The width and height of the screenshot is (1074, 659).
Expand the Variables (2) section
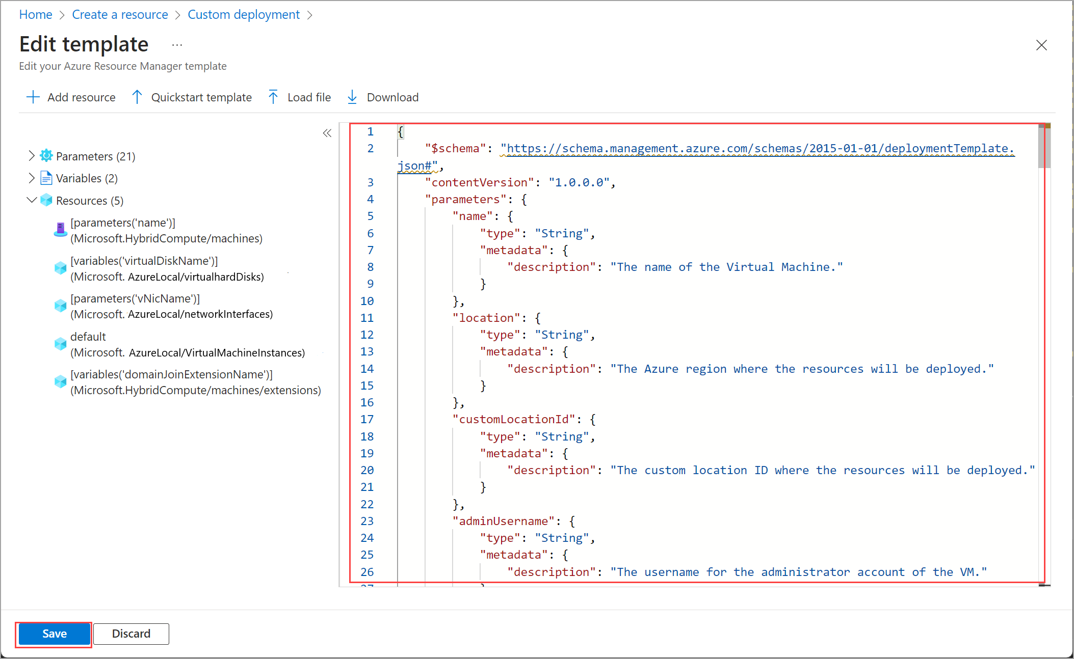[x=31, y=178]
